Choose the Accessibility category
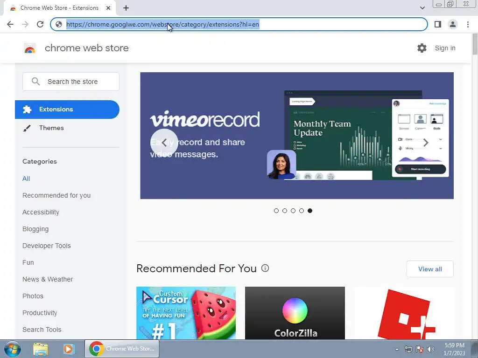 tap(41, 212)
